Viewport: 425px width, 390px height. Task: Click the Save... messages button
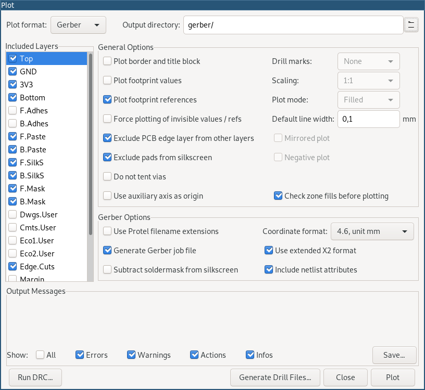pyautogui.click(x=394, y=355)
